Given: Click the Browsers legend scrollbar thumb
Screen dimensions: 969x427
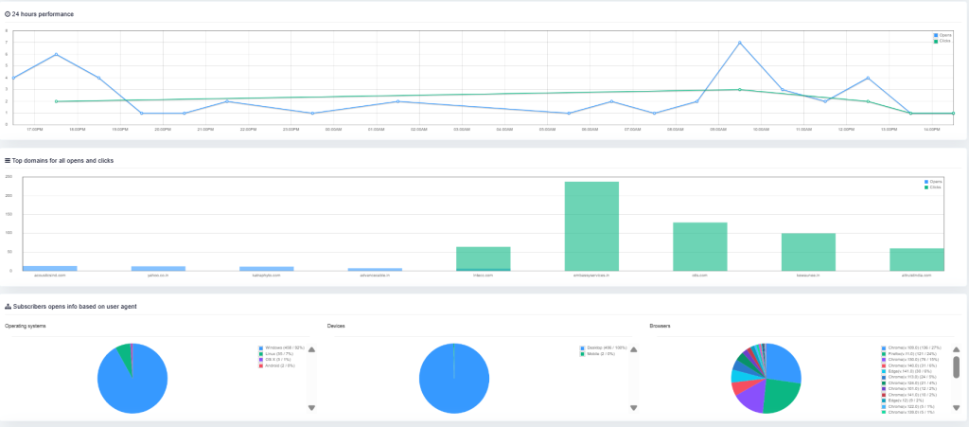Looking at the screenshot, I should tap(956, 367).
